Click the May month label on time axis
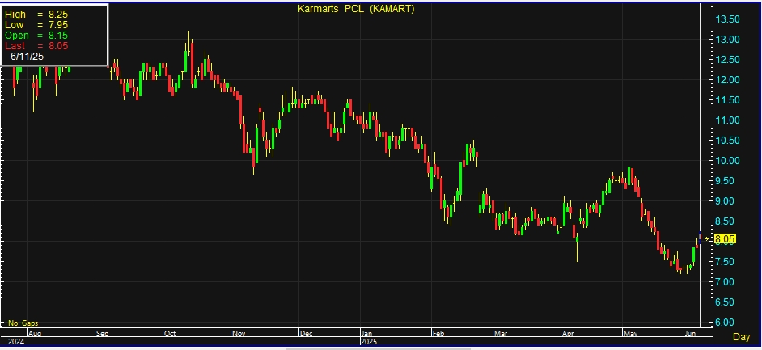Screen dimensions: 762x350 (x=631, y=334)
